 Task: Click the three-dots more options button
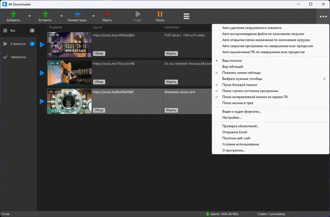point(323,17)
